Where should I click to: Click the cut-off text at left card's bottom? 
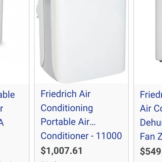[x=6, y=161]
